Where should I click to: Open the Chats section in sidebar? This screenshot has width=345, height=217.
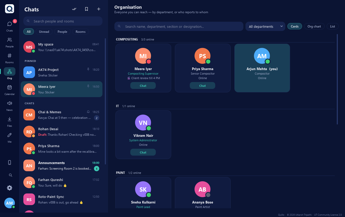10,26
